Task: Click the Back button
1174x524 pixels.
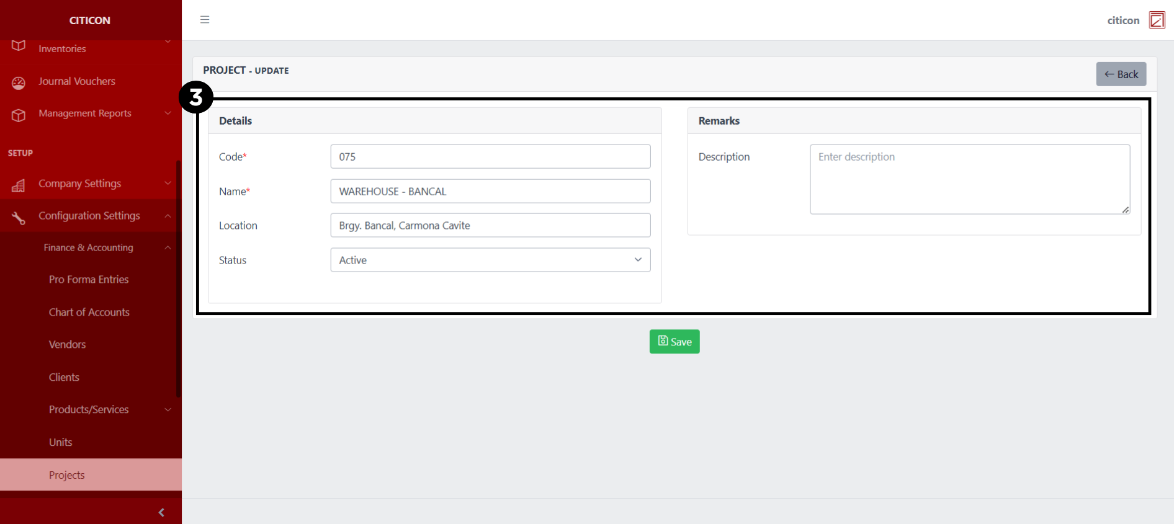Action: click(1121, 74)
